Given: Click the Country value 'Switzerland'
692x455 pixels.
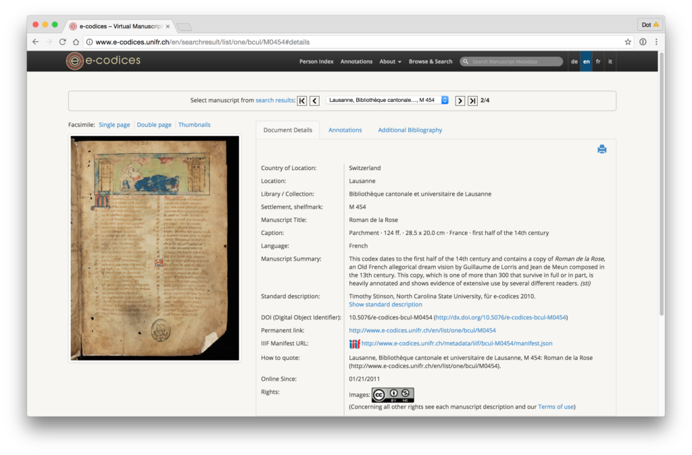Looking at the screenshot, I should tap(365, 168).
